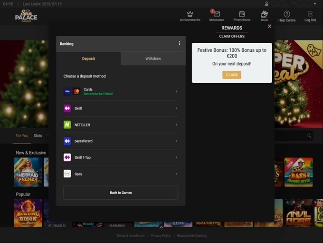This screenshot has width=323, height=243.
Task: Select the Deposit tab
Action: pos(88,58)
